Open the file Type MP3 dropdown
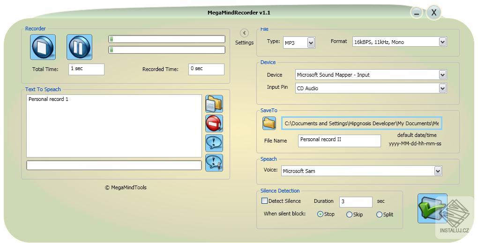Image resolution: width=478 pixels, height=243 pixels. click(311, 43)
